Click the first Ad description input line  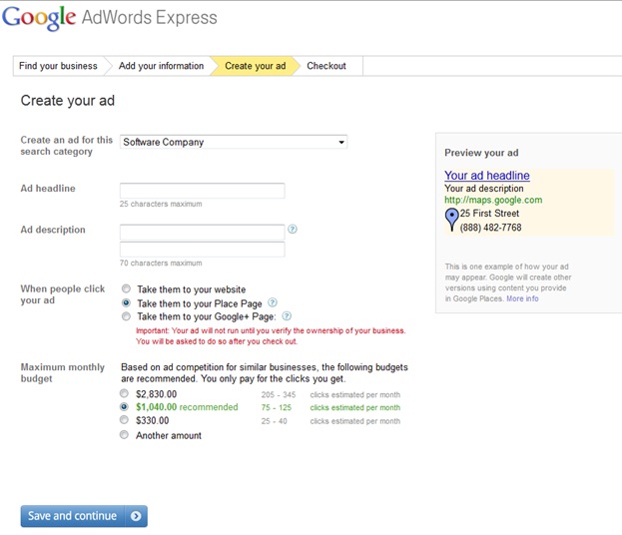click(x=202, y=233)
